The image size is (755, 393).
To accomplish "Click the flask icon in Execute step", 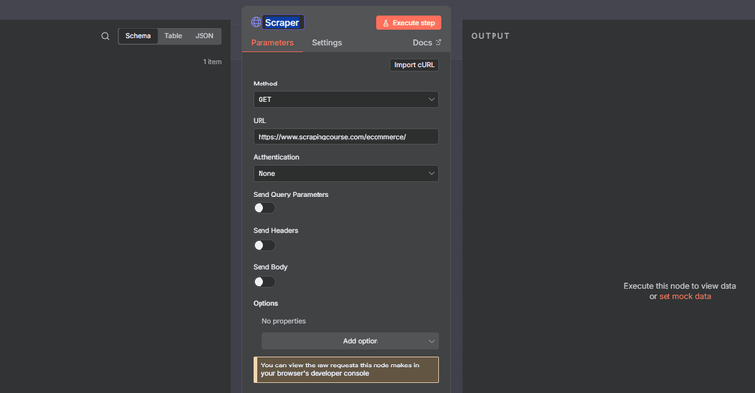I will [385, 23].
